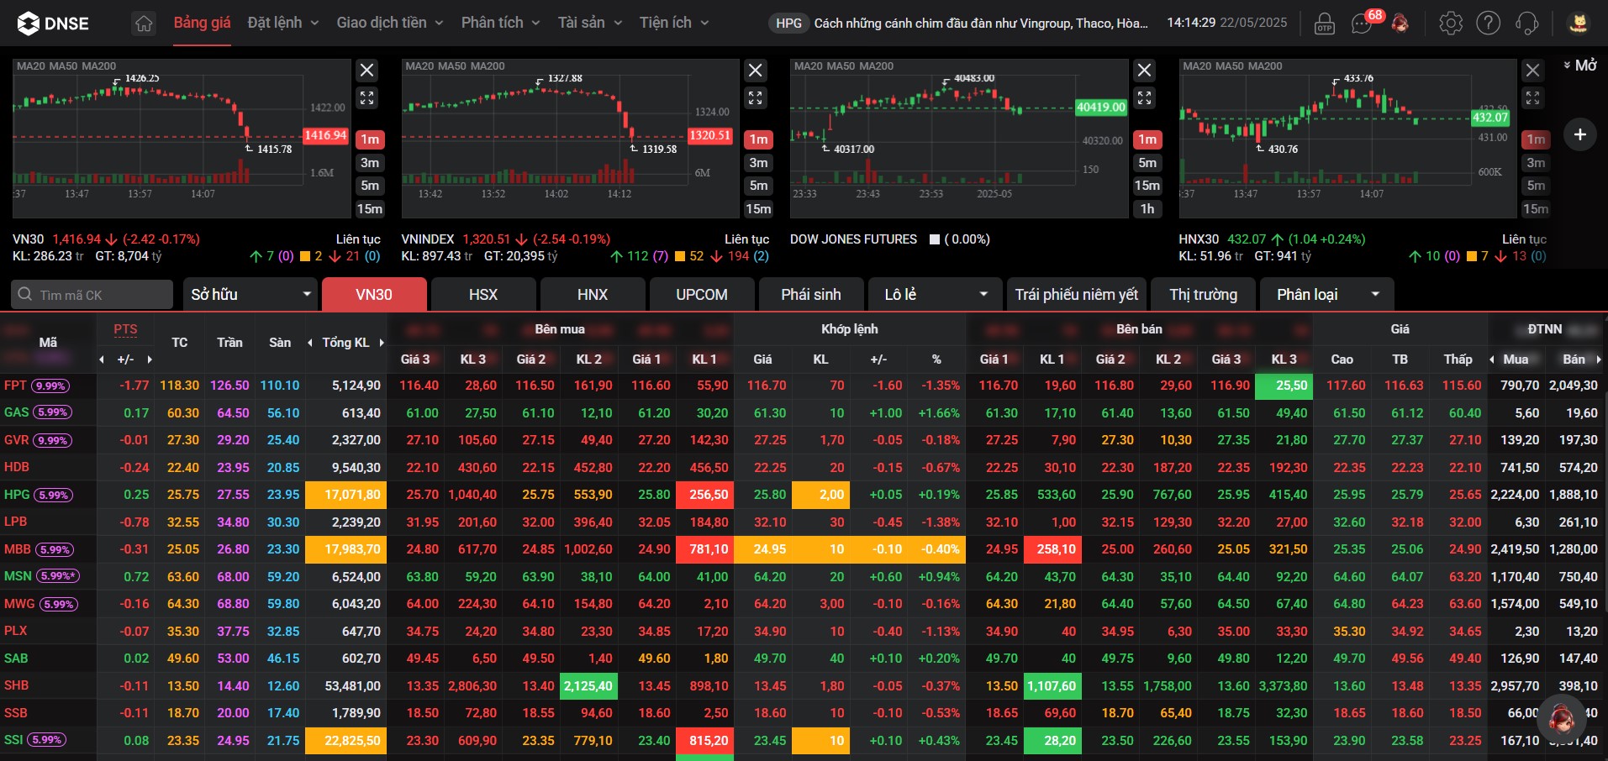
Task: Expand the VN30 chart to fullscreen
Action: pyautogui.click(x=367, y=98)
